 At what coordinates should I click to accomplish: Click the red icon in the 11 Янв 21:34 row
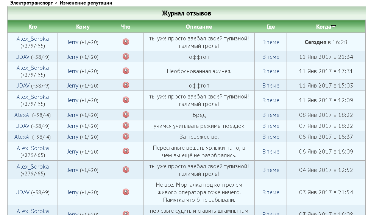coord(126,57)
